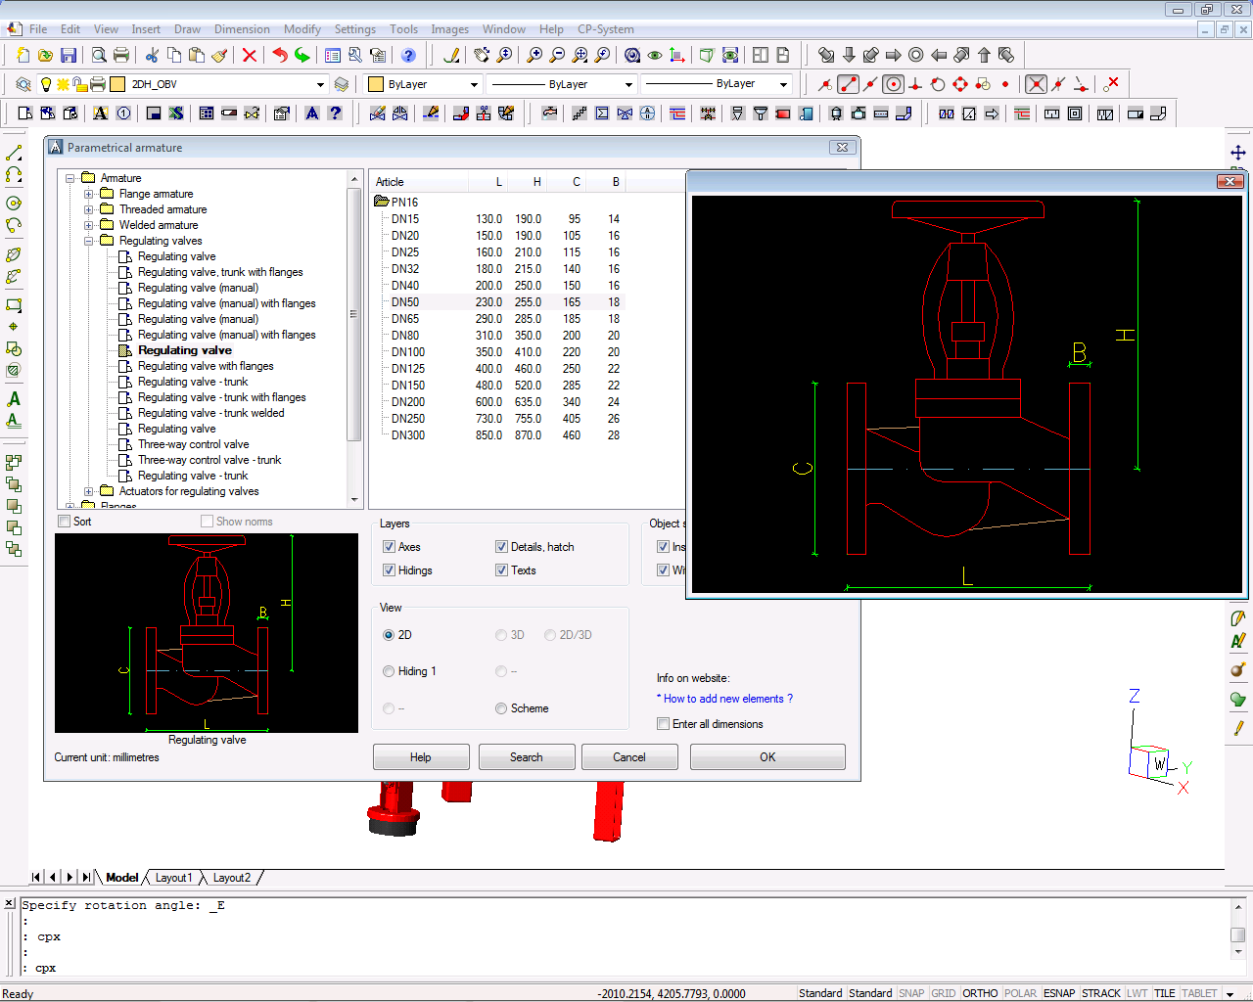Switch to Layout2 tab
This screenshot has width=1253, height=1002.
232,878
